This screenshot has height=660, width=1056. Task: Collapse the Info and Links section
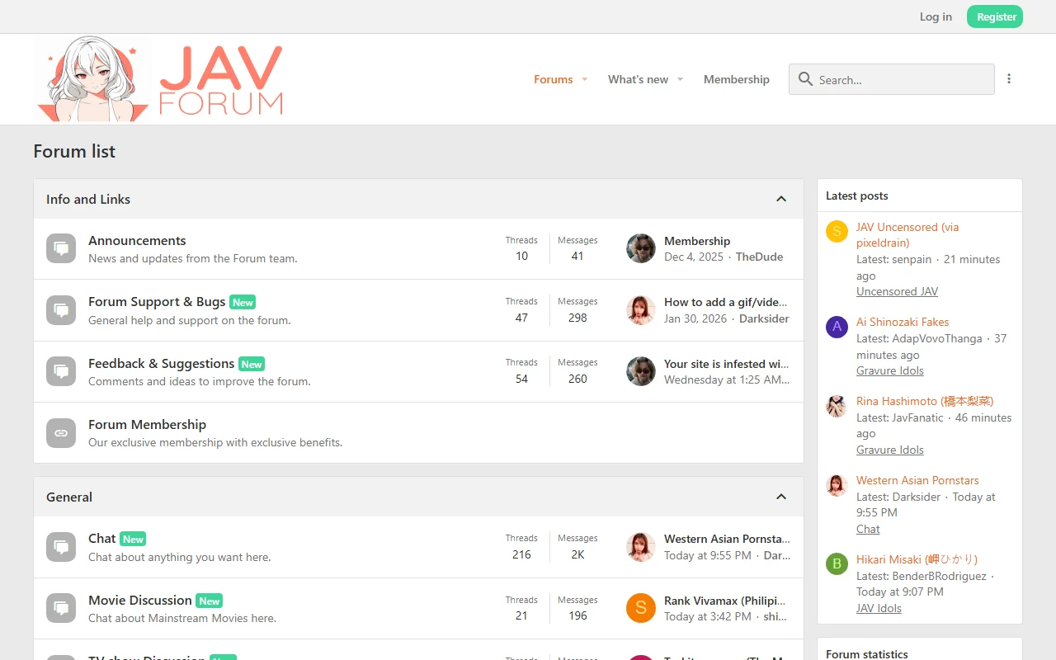[x=780, y=198]
